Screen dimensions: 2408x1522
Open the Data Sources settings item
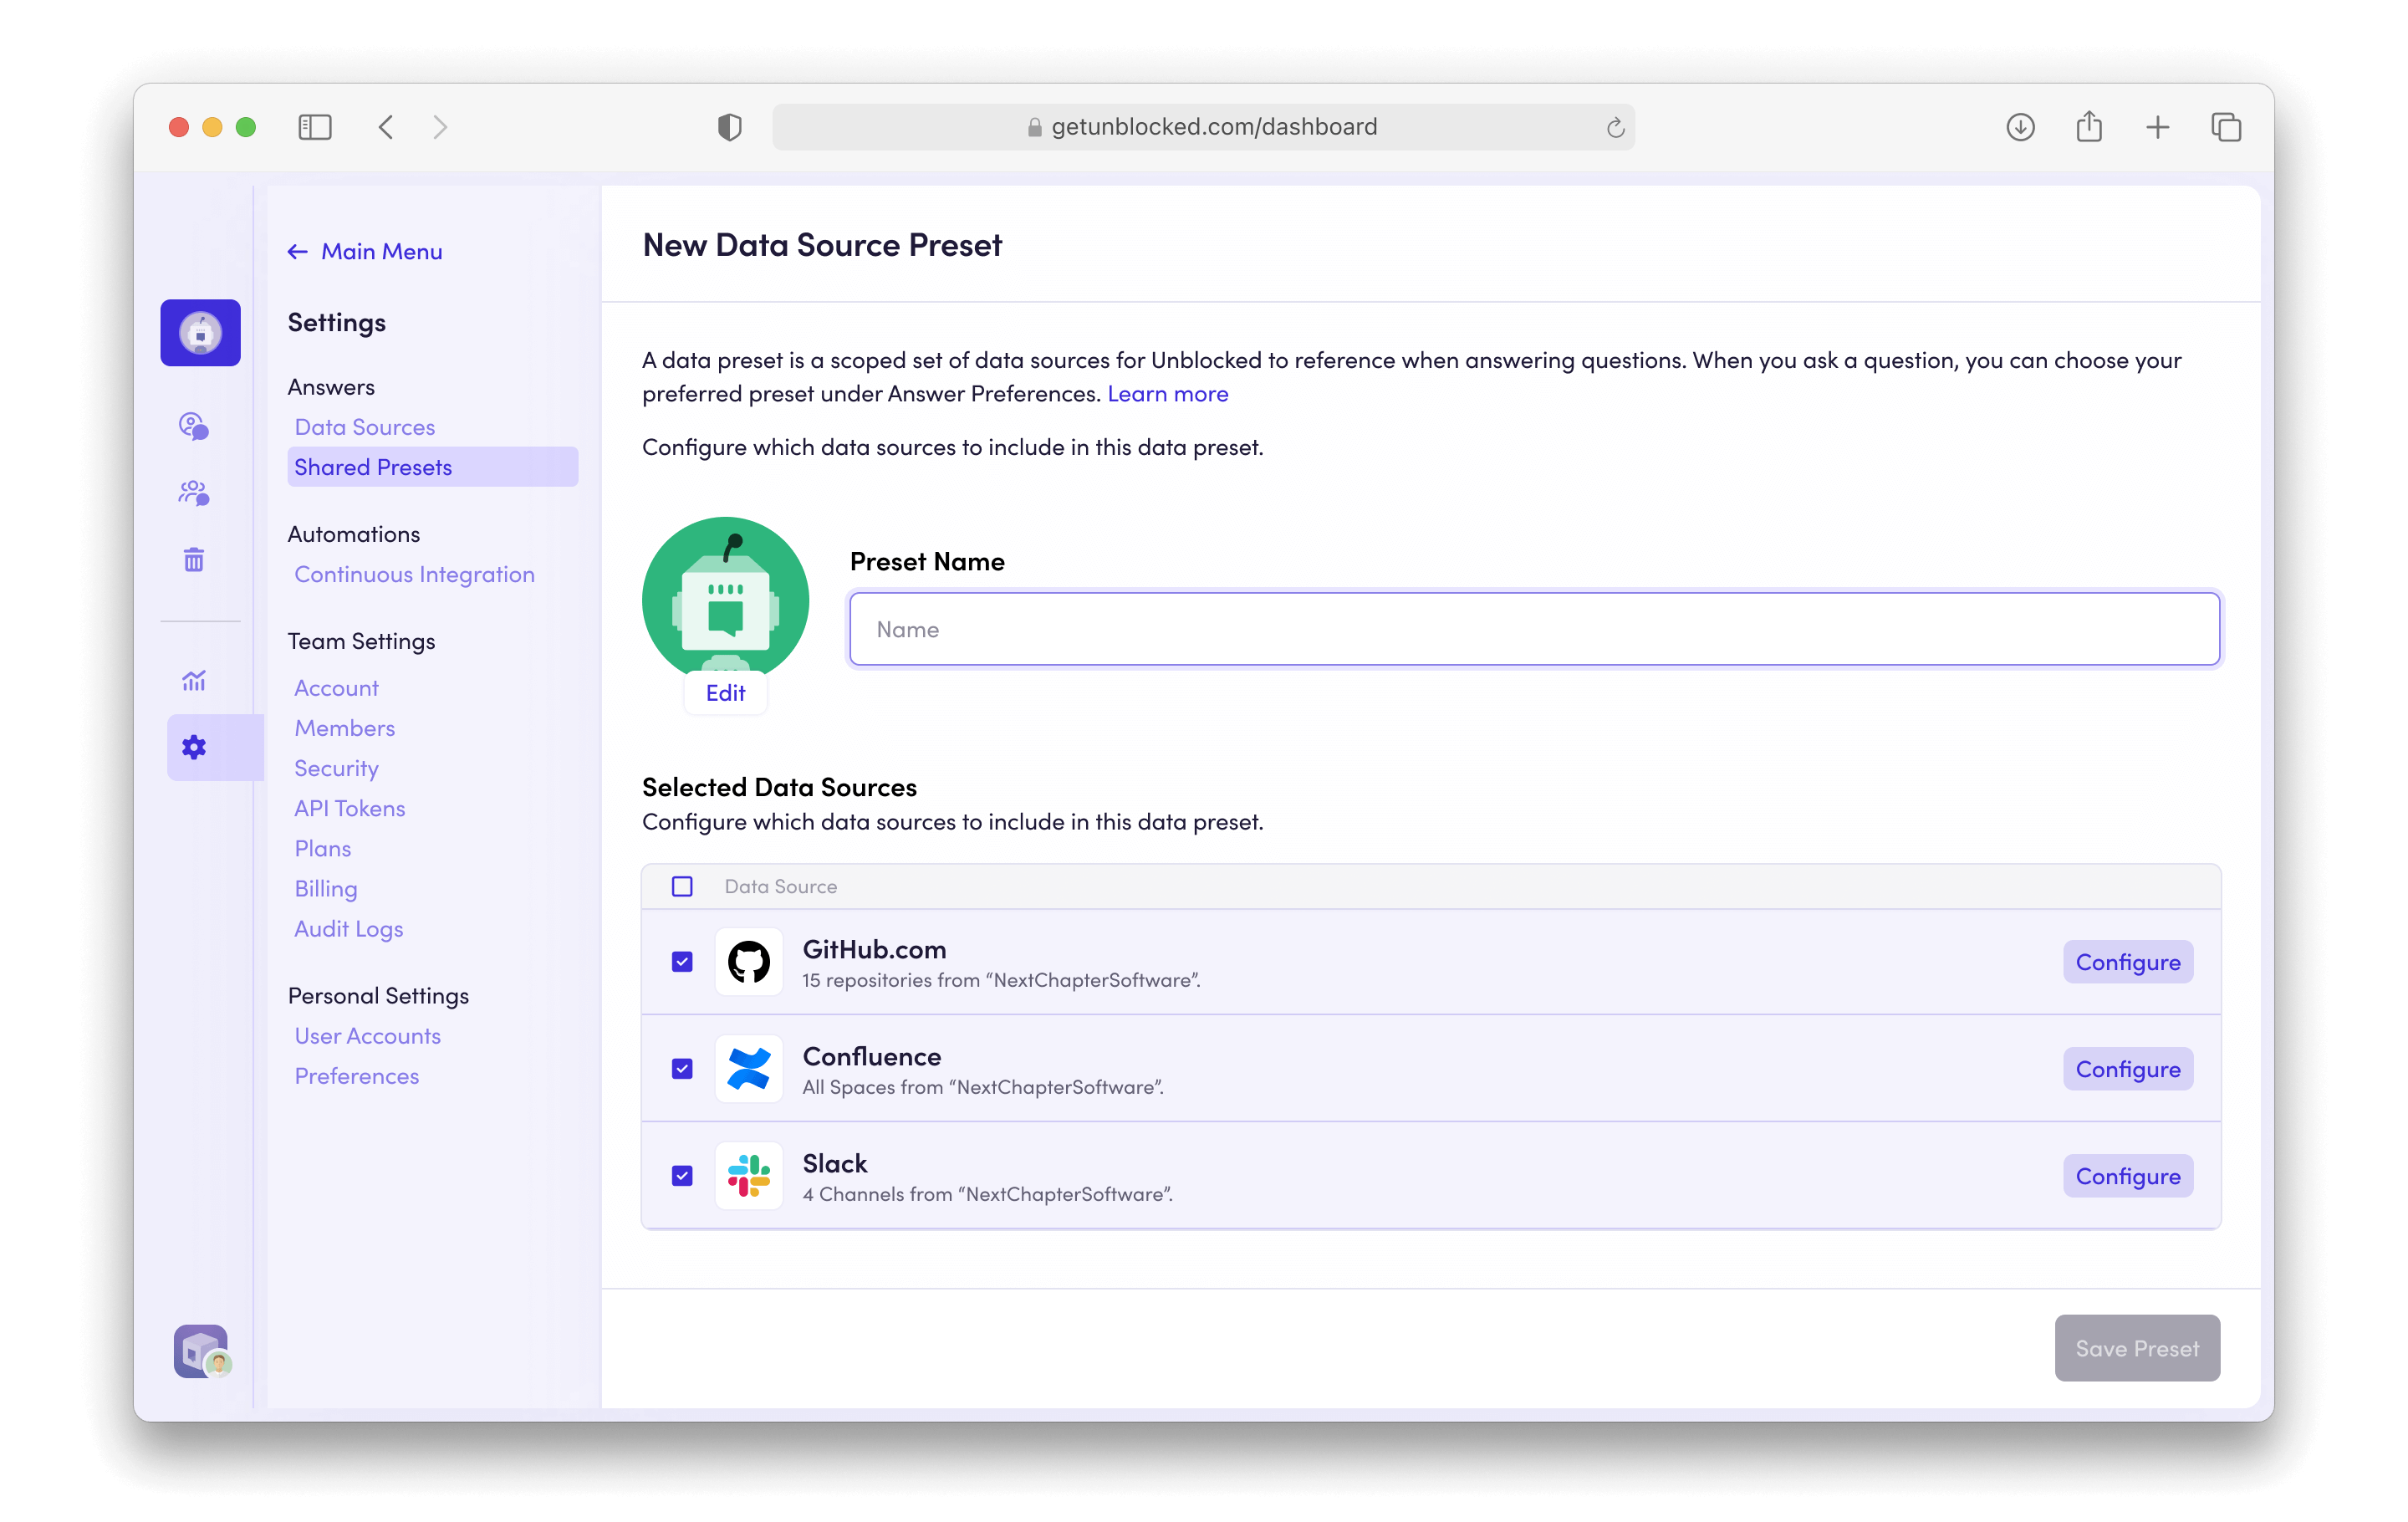pyautogui.click(x=365, y=427)
